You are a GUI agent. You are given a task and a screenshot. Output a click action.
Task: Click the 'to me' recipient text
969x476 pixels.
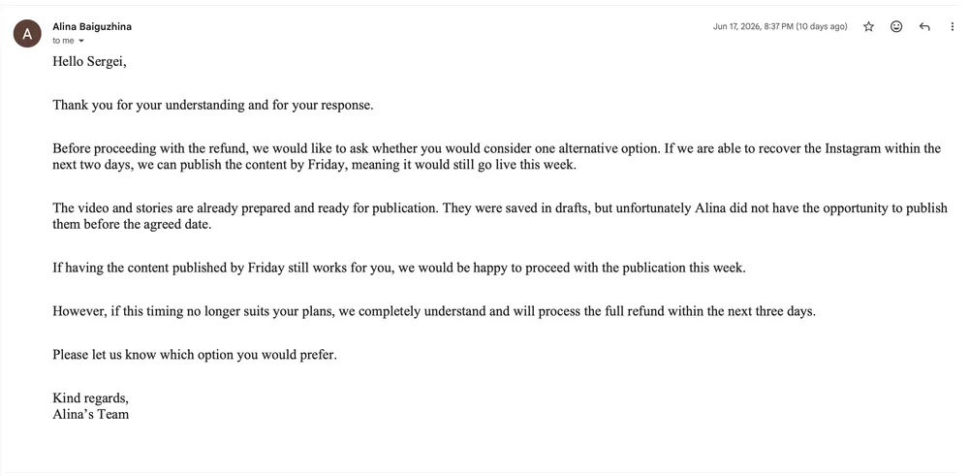coord(63,41)
